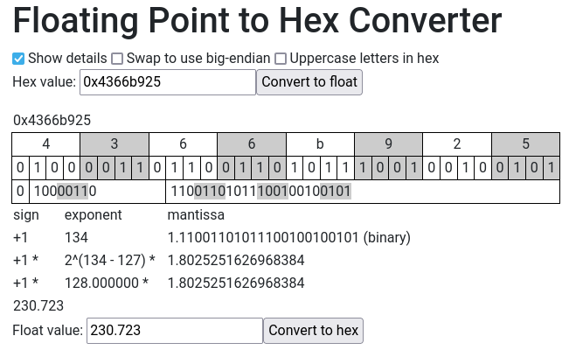This screenshot has height=357, width=576.
Task: Click the mantissa column label
Action: pos(196,214)
